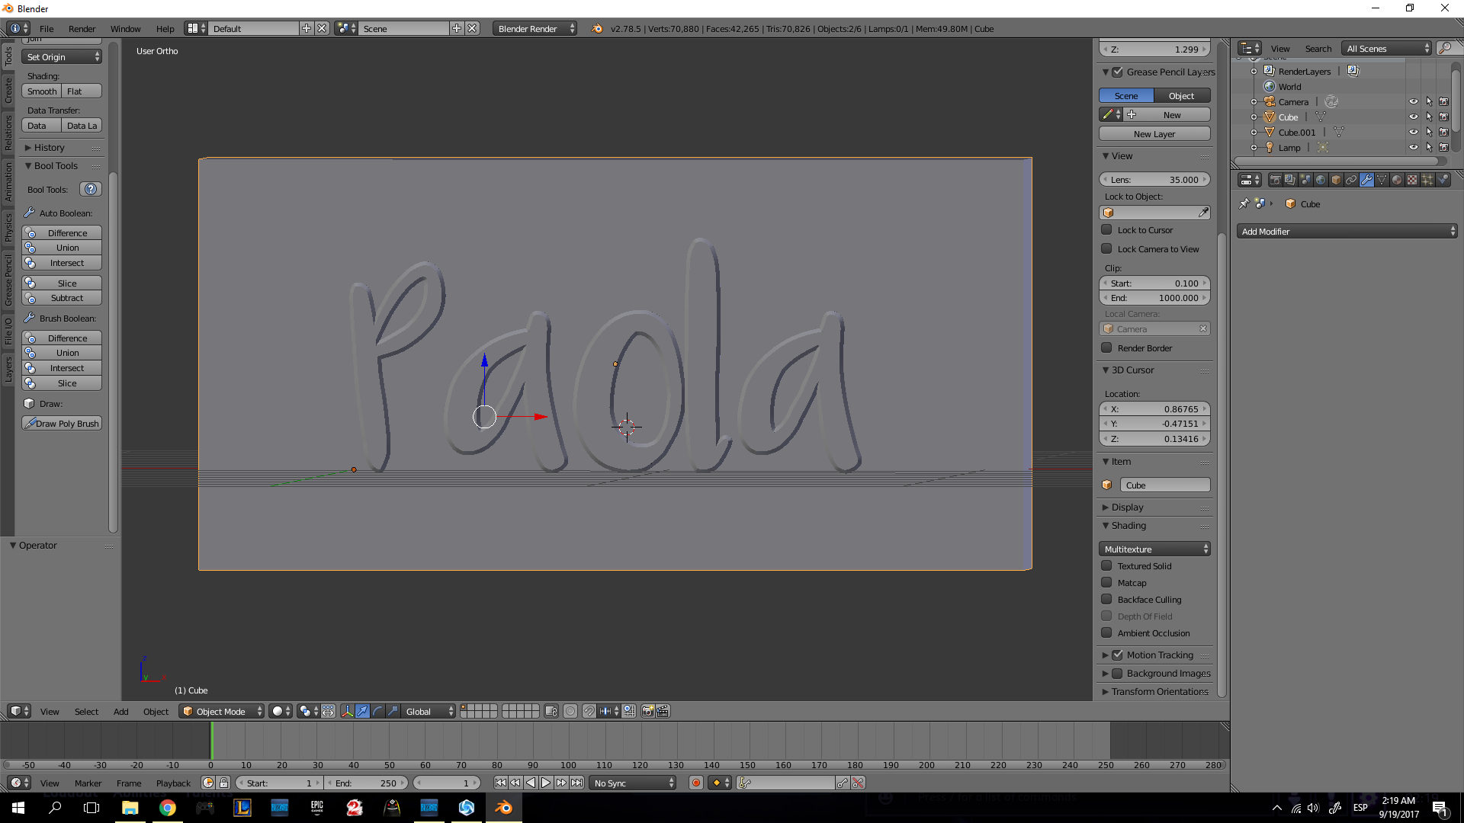The height and width of the screenshot is (823, 1464).
Task: Open the Object Mode selector dropdown
Action: click(222, 711)
